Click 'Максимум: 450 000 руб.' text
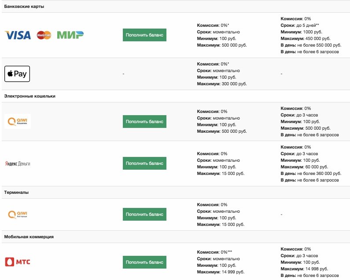The image size is (350, 280). click(x=306, y=38)
